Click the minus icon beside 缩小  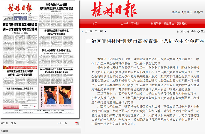[x=188, y=32]
